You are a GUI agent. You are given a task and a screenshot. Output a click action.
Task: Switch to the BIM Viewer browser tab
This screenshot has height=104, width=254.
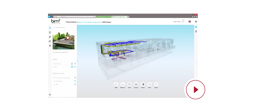point(120,17)
